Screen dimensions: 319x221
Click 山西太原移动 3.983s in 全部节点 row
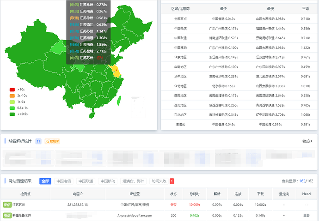click(x=270, y=19)
